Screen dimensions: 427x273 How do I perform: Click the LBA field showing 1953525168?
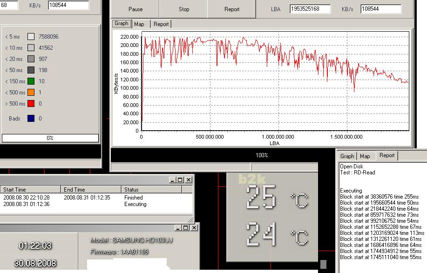[310, 9]
